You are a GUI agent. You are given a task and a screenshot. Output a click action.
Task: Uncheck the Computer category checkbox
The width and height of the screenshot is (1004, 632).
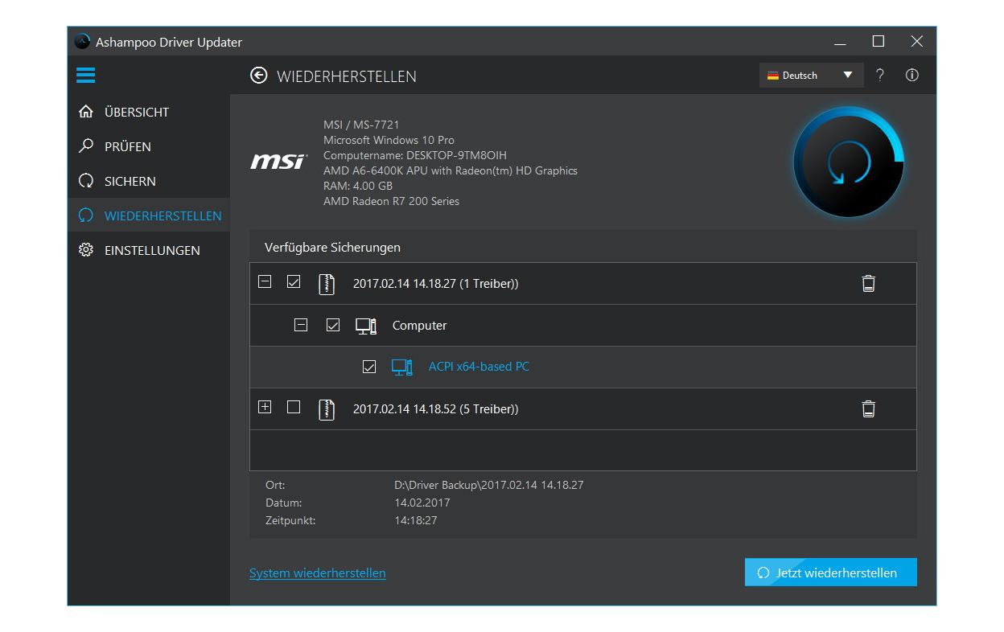[333, 325]
